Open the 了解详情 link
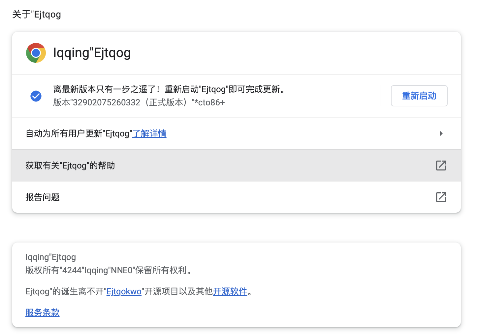This screenshot has height=335, width=477. click(x=149, y=133)
